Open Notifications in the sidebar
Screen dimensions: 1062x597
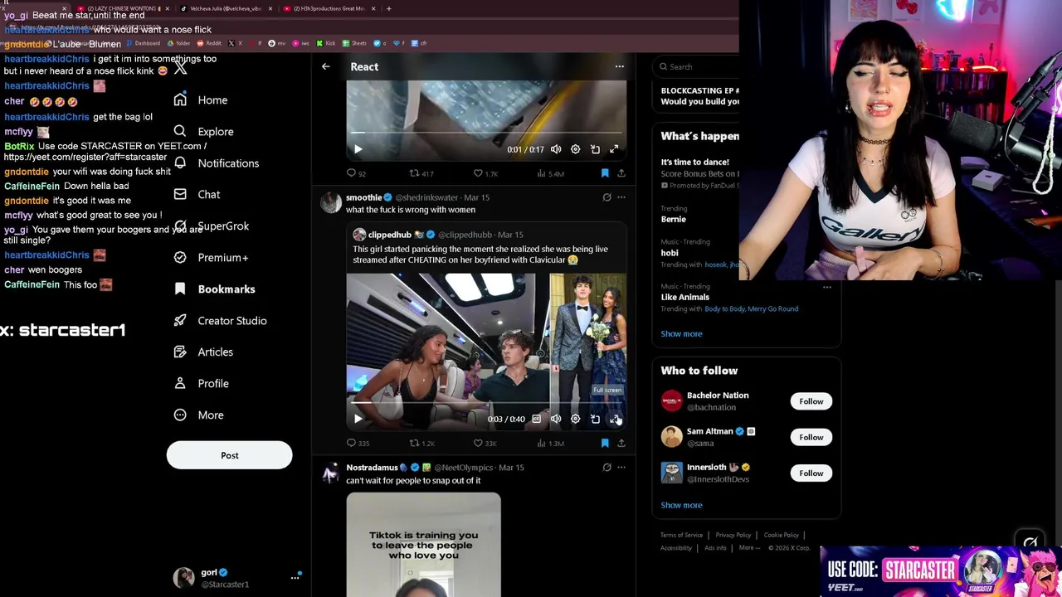pos(217,163)
